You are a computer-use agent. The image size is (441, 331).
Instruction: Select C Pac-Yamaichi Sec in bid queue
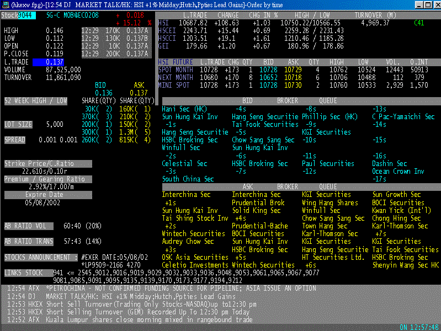coord(403,116)
